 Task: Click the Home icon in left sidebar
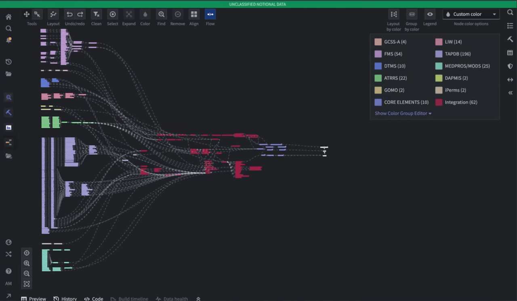pyautogui.click(x=8, y=17)
